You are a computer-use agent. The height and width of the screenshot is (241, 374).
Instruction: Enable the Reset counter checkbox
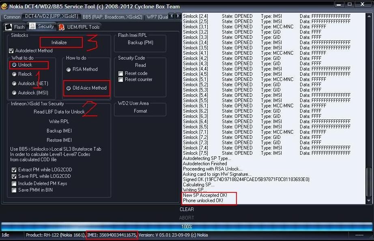pyautogui.click(x=121, y=79)
